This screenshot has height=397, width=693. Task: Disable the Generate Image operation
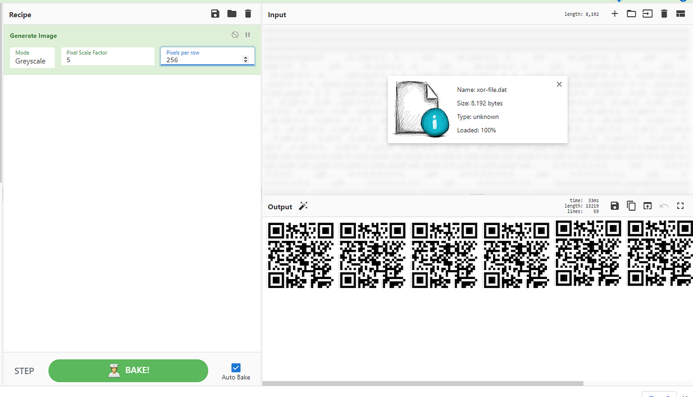[235, 35]
